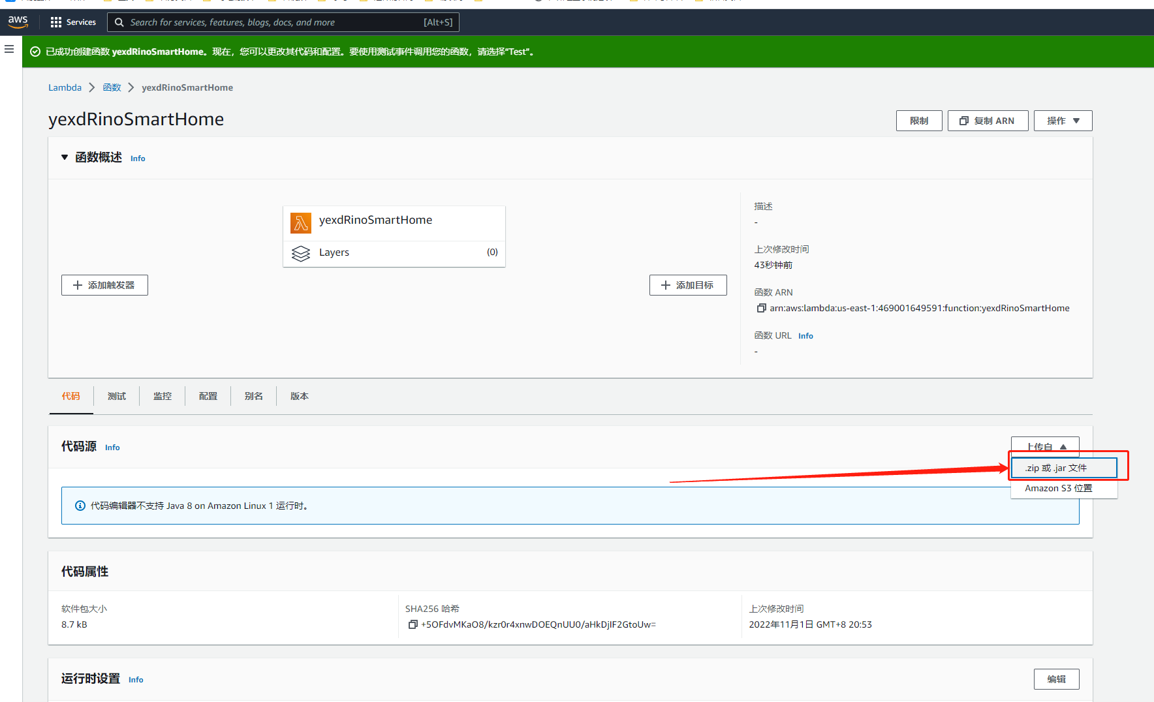This screenshot has height=702, width=1154.
Task: Open Info link next to 函数概述
Action: point(138,159)
